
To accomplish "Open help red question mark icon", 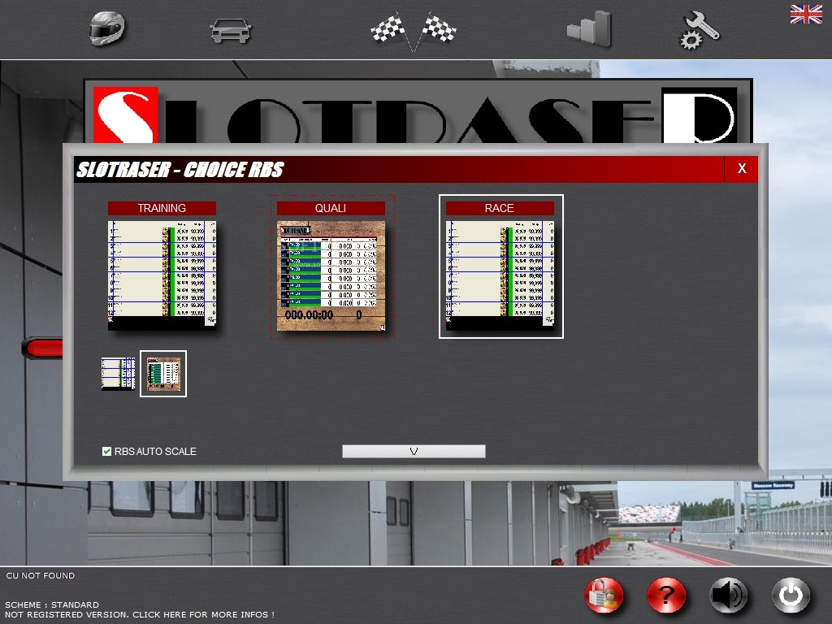I will tap(666, 595).
